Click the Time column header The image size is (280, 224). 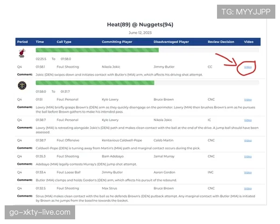[40, 42]
